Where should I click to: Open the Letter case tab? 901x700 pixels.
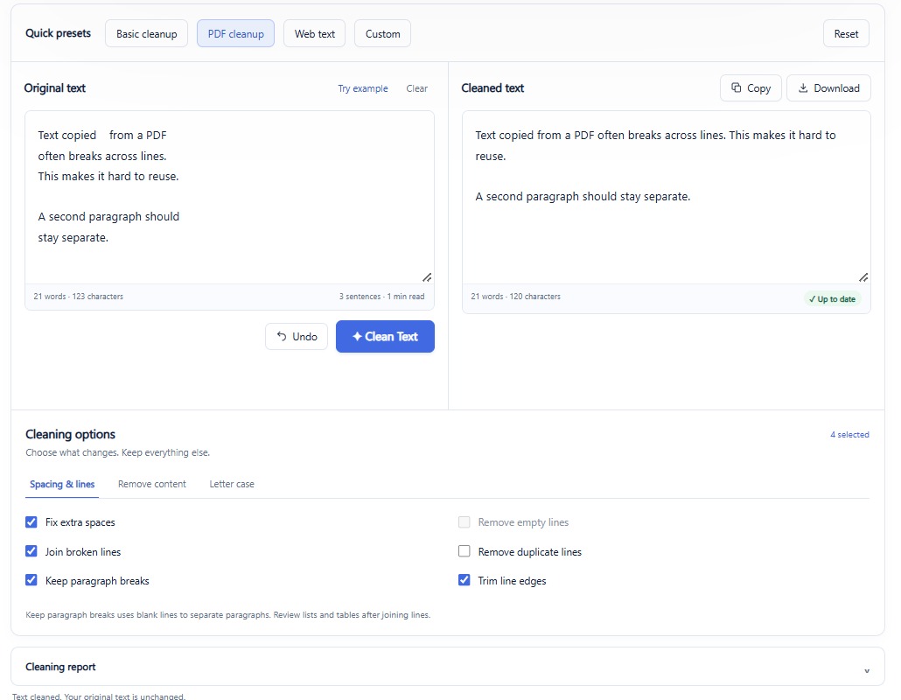coord(232,484)
